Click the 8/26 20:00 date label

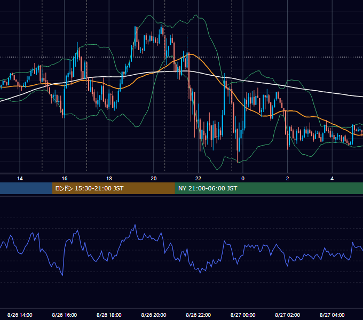[154, 315]
